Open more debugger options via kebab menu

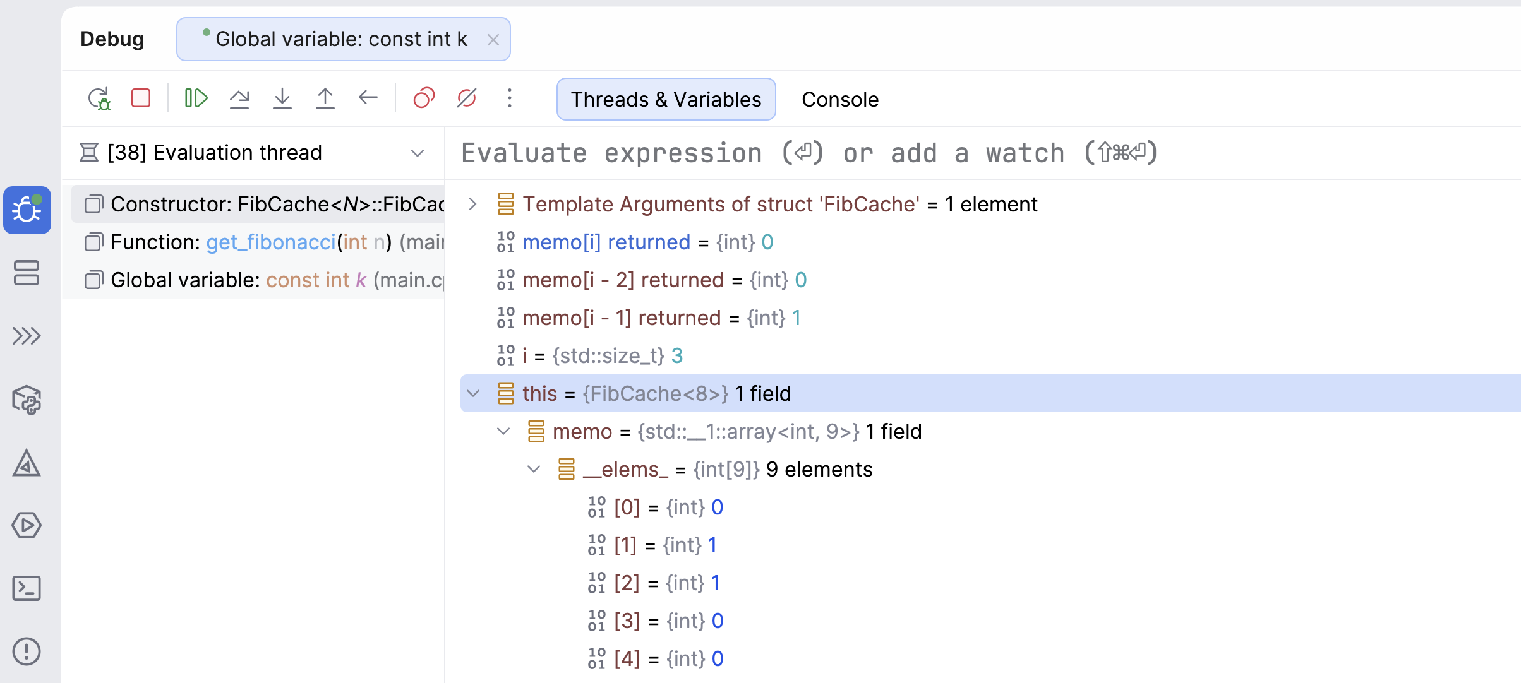click(510, 98)
